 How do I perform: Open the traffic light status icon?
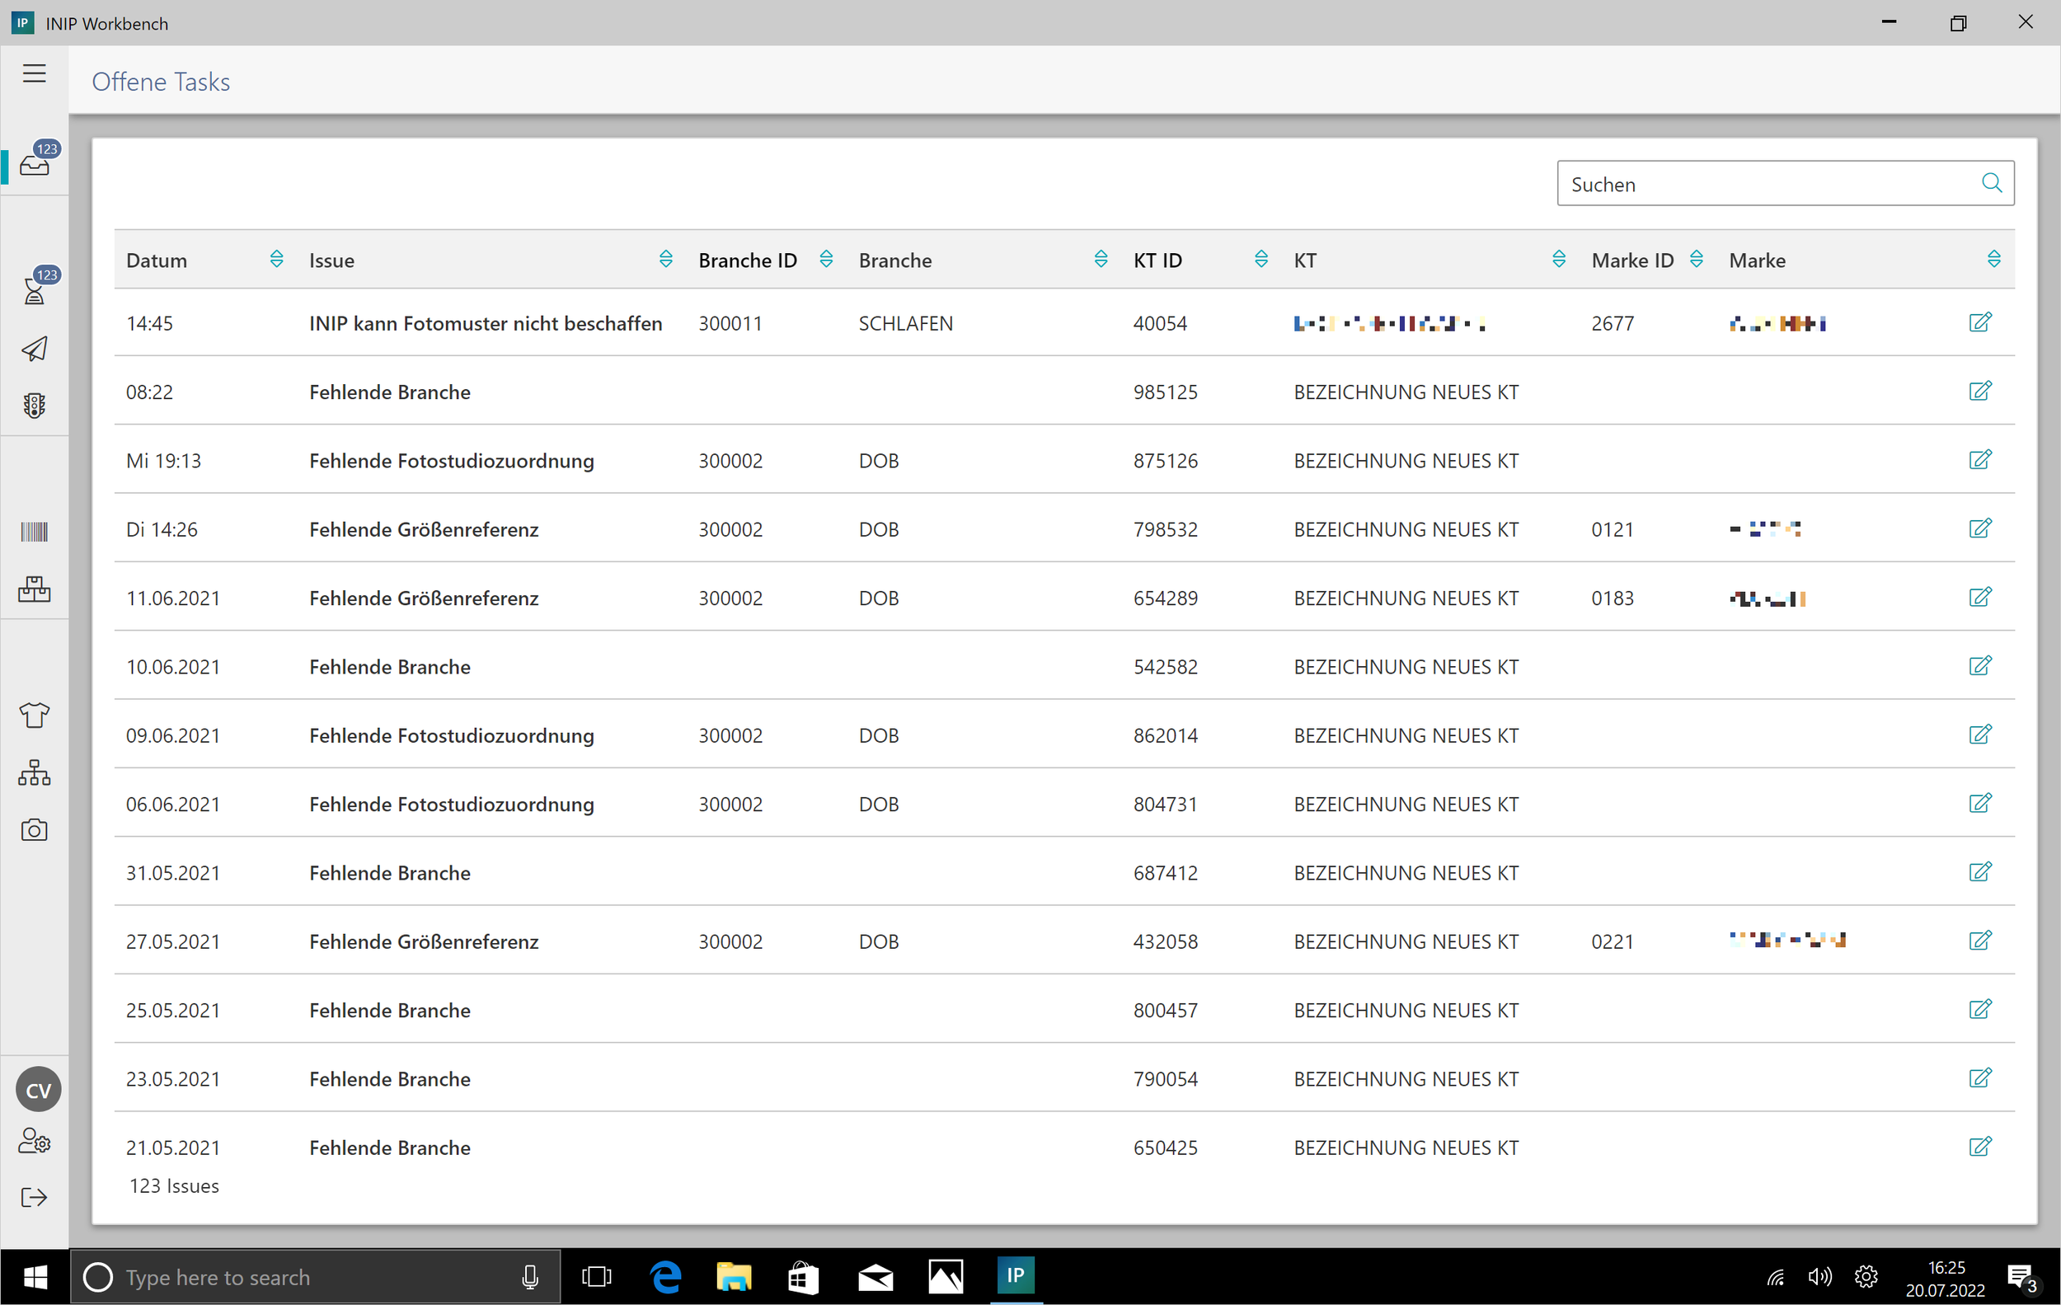pos(35,406)
